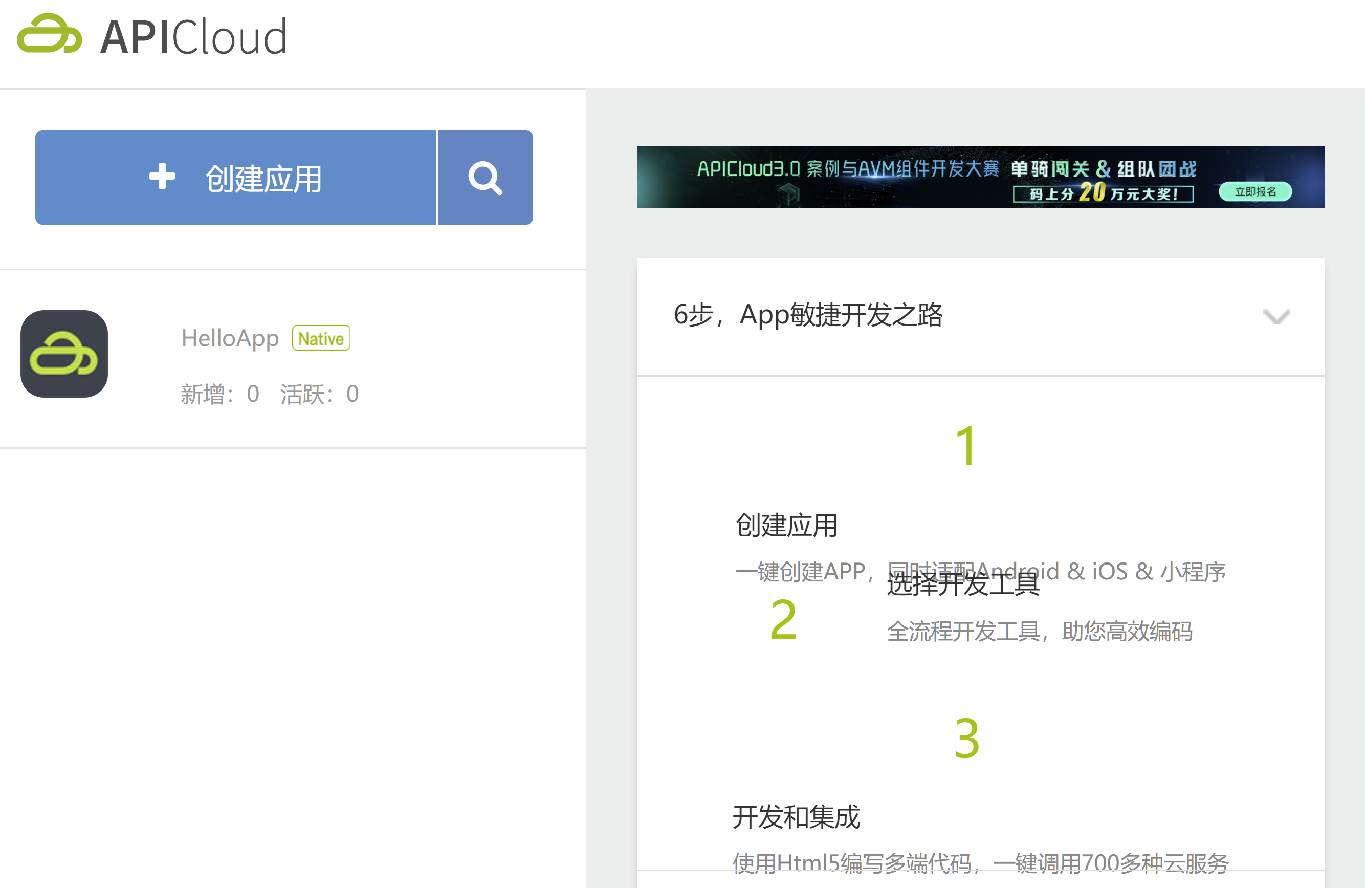
Task: Select the HelloApp application name
Action: 230,338
